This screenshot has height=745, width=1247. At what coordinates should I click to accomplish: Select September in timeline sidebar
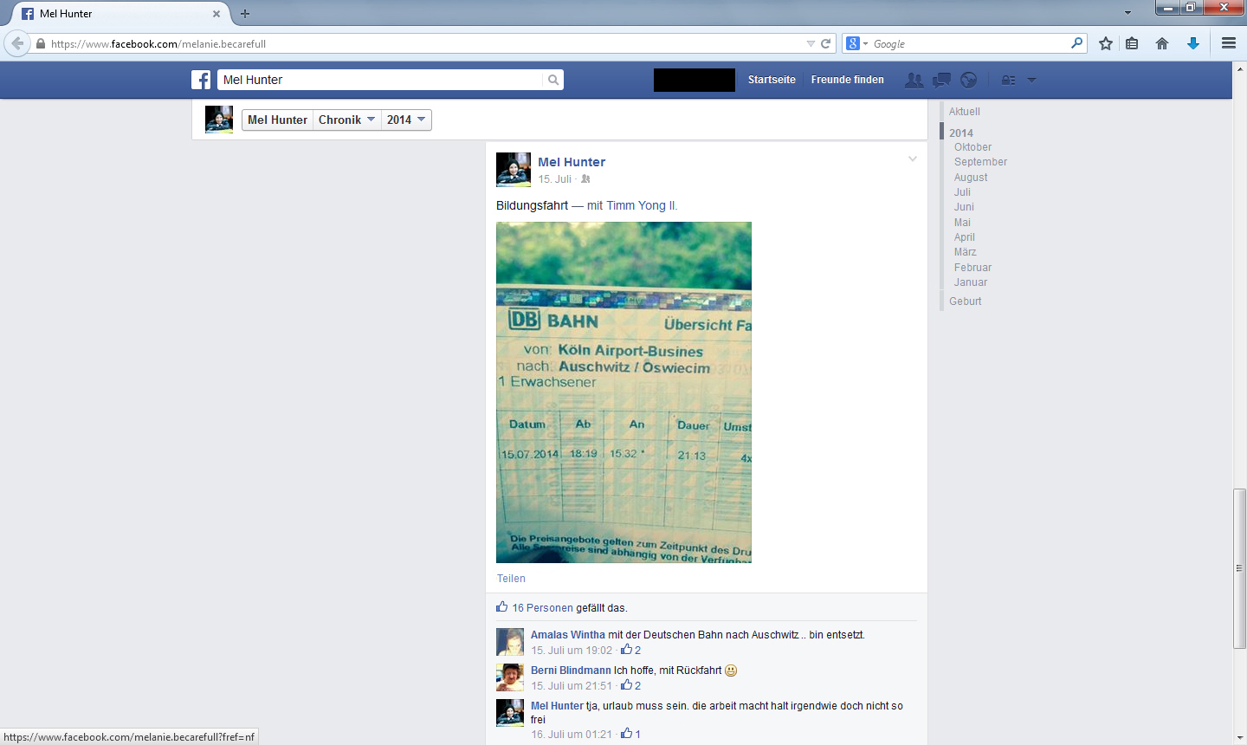tap(980, 162)
